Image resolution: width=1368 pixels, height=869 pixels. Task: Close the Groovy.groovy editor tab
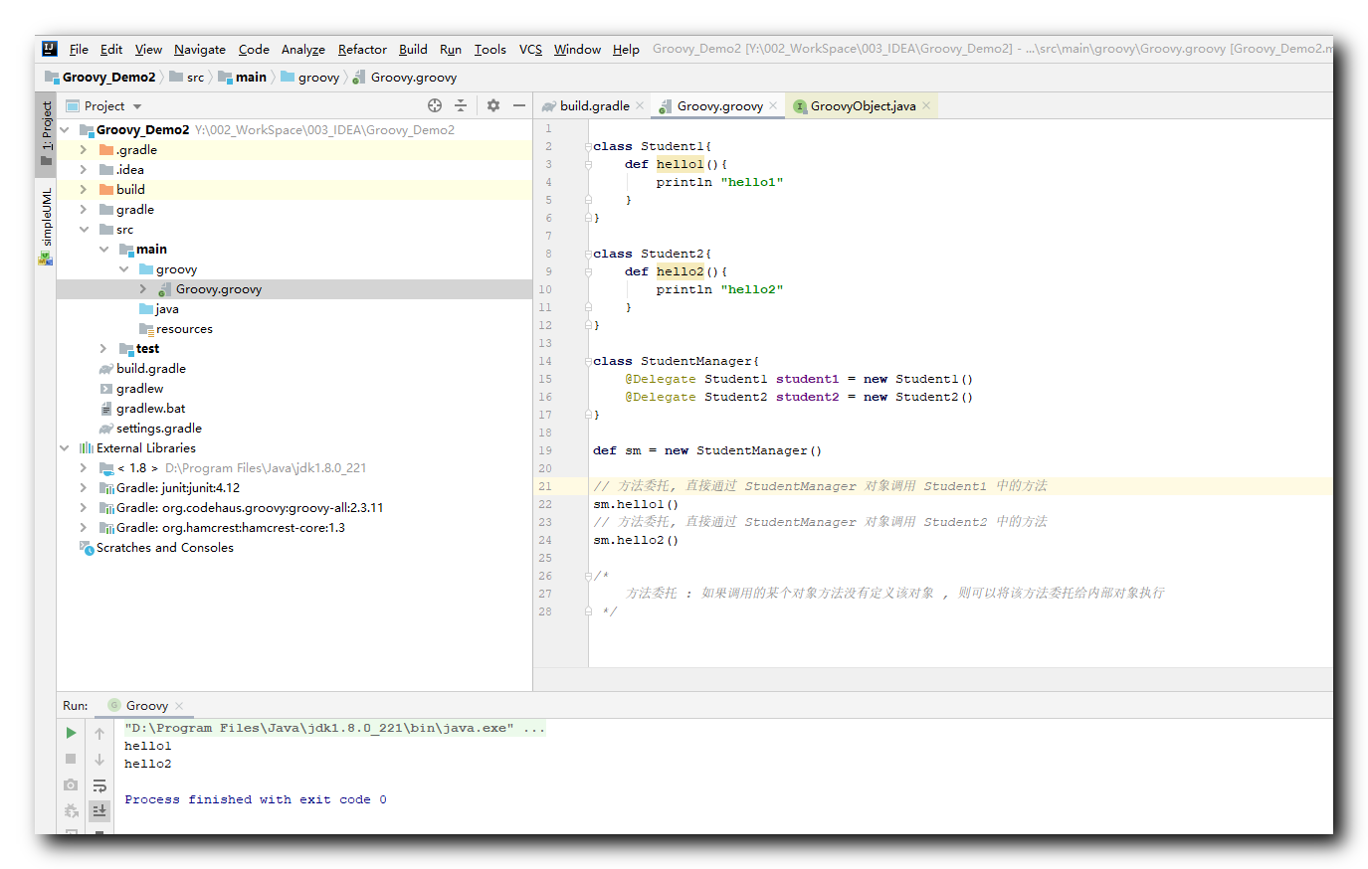tap(773, 105)
